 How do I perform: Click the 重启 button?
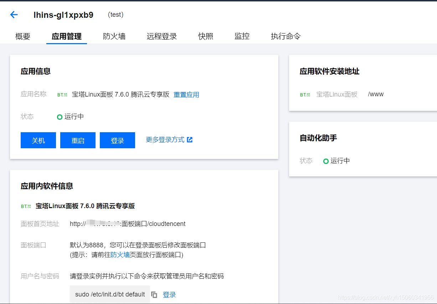pyautogui.click(x=78, y=140)
